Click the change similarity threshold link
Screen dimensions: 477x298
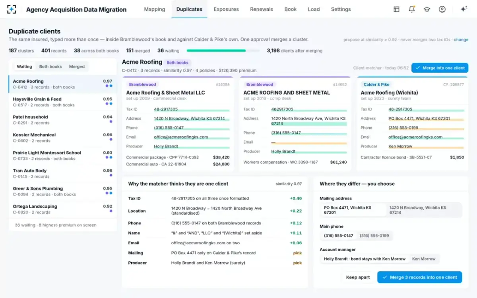click(x=461, y=40)
